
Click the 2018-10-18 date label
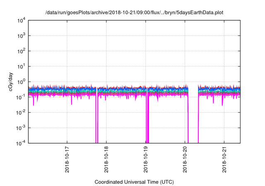[x=106, y=159]
